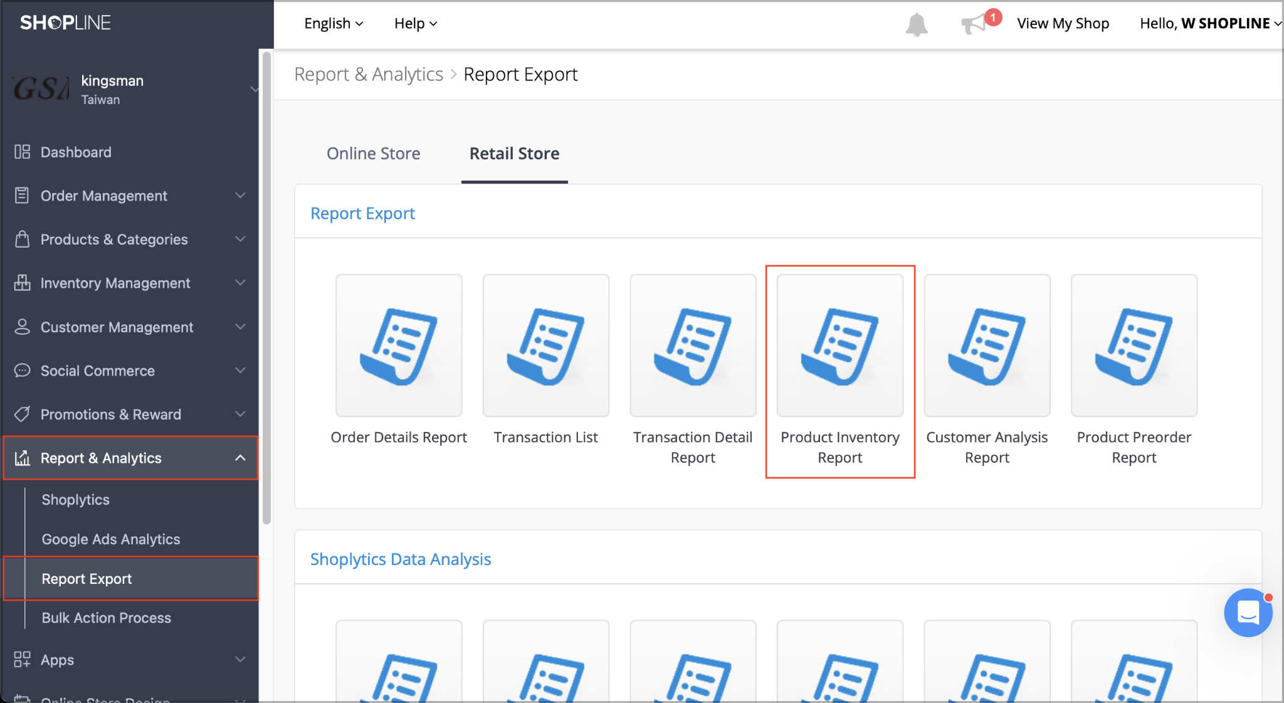1284x703 pixels.
Task: Open the notifications bell icon
Action: coord(916,24)
